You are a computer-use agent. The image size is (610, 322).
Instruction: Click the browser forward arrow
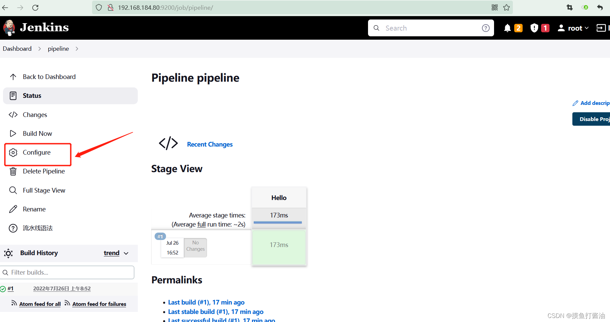(20, 7)
